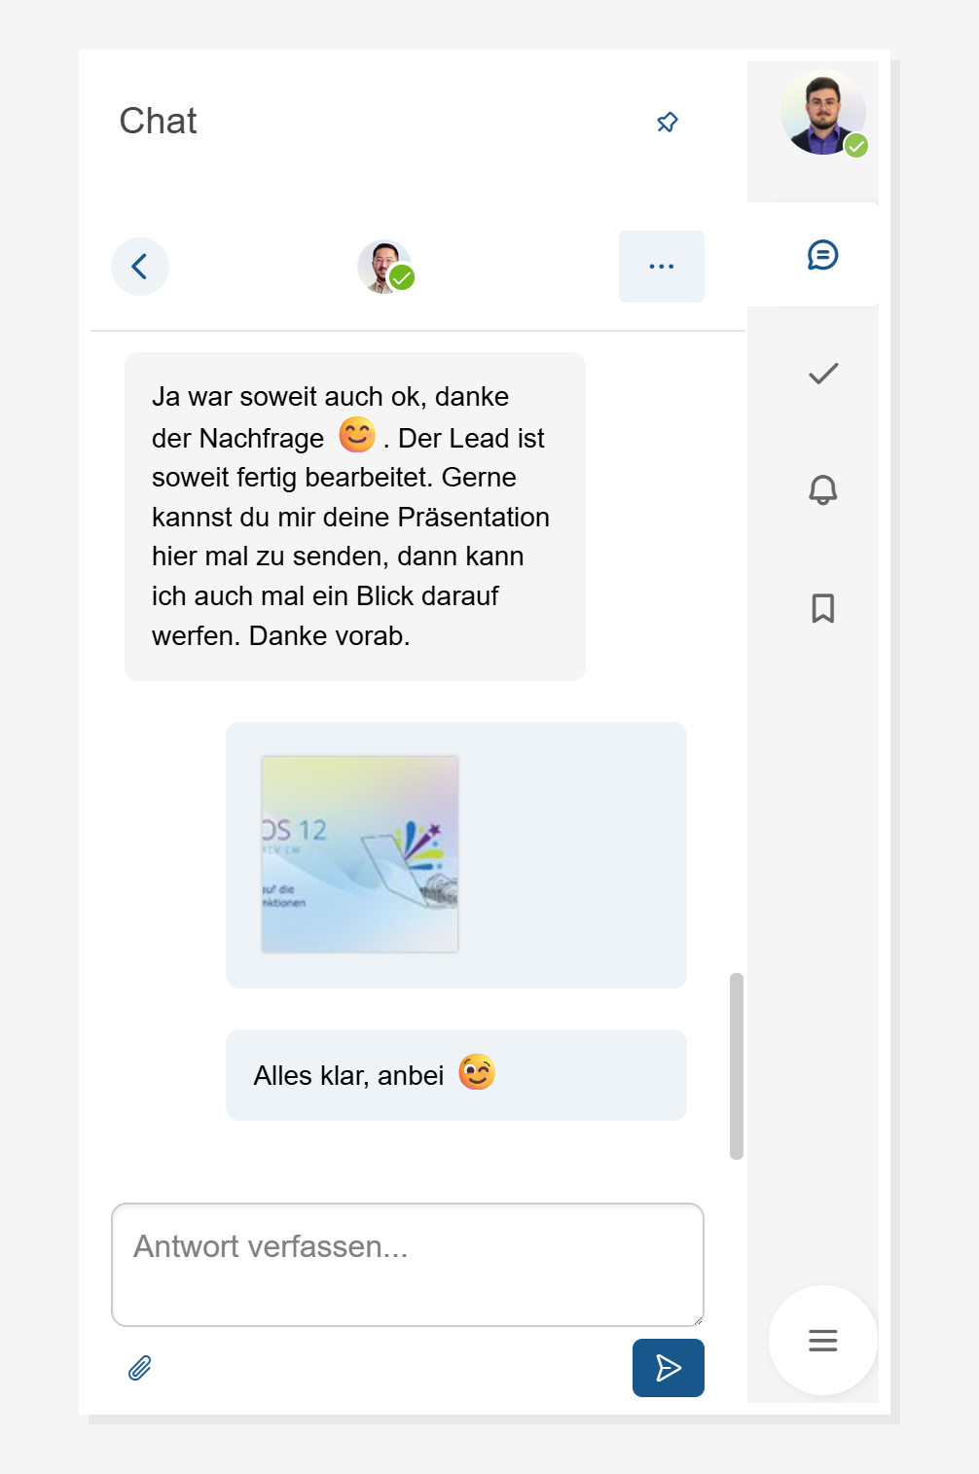Image resolution: width=979 pixels, height=1474 pixels.
Task: Click the "Chat" panel heading
Action: 158,122
